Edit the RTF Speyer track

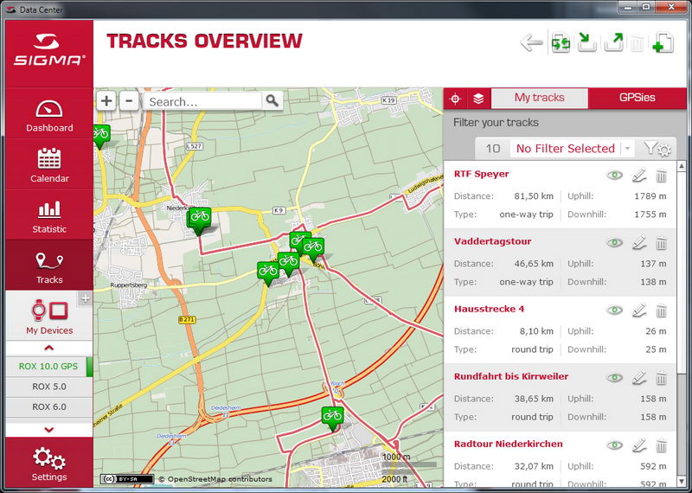[639, 176]
